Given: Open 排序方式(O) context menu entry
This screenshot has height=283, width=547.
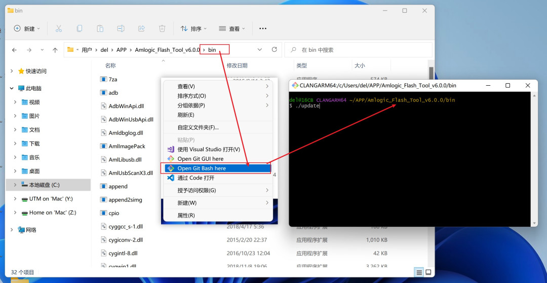Looking at the screenshot, I should (217, 96).
